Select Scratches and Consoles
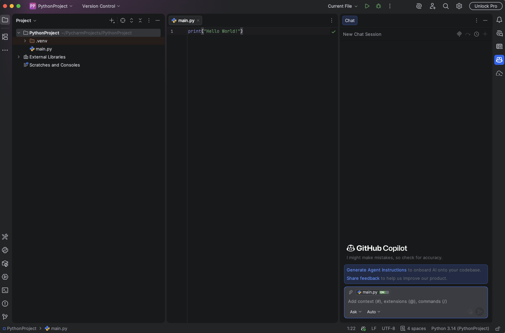Viewport: 505px width, 333px height. click(x=55, y=65)
